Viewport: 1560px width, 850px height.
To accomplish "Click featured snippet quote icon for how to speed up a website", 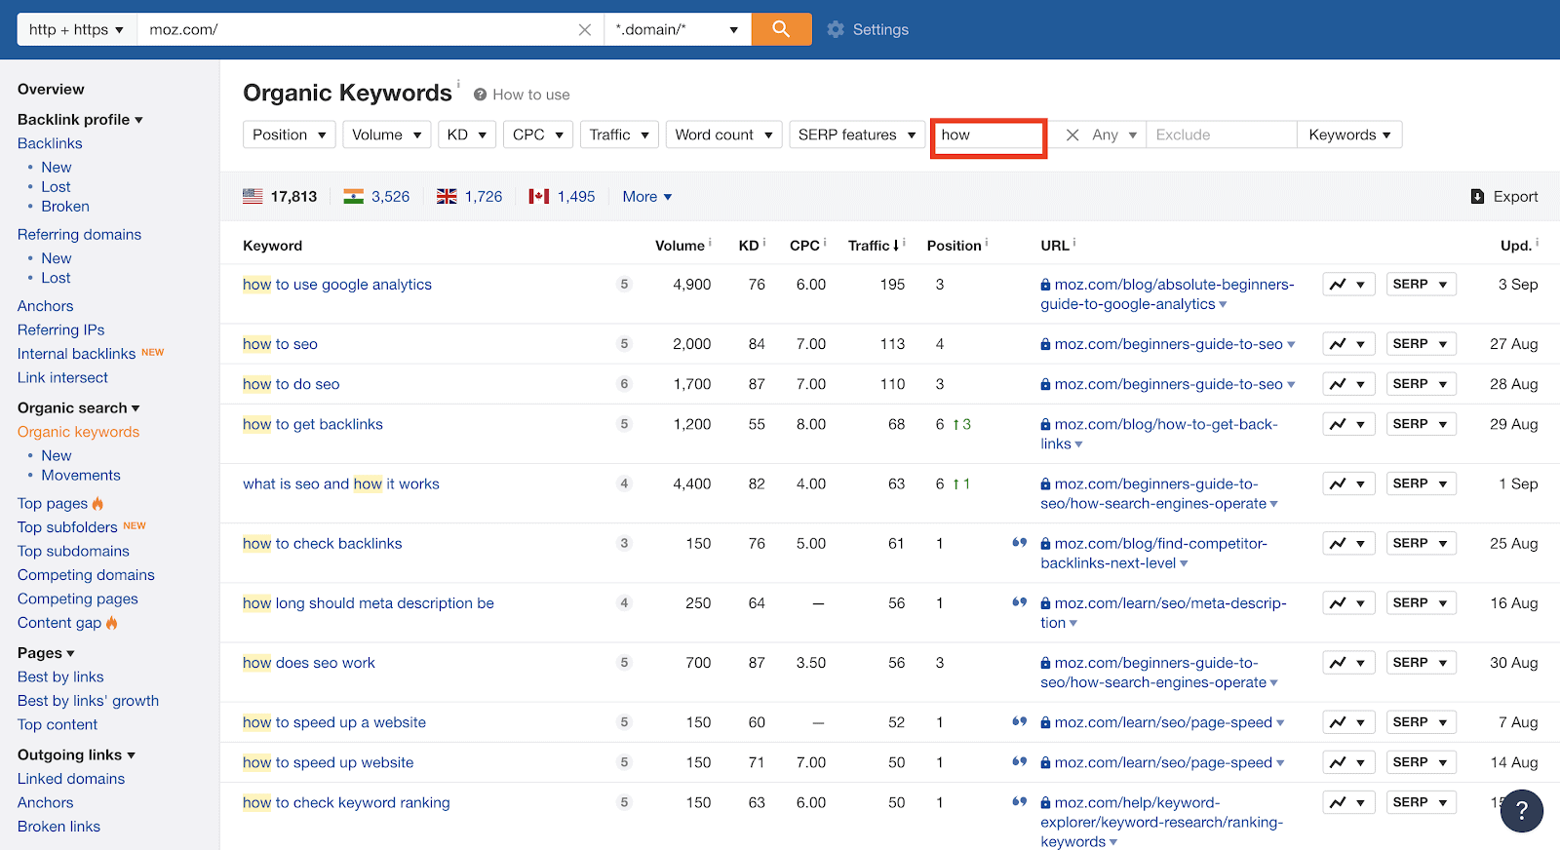I will point(1020,722).
